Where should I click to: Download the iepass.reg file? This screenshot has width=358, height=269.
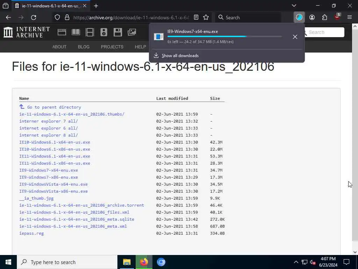31,233
